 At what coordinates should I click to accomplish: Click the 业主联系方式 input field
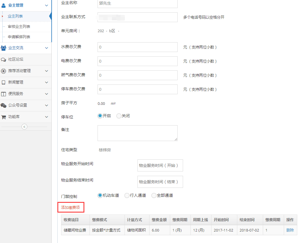(137, 17)
